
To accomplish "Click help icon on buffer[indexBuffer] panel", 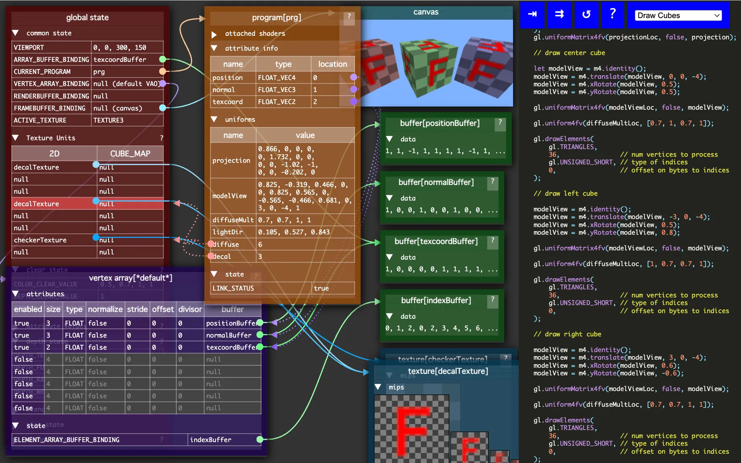I will click(493, 299).
